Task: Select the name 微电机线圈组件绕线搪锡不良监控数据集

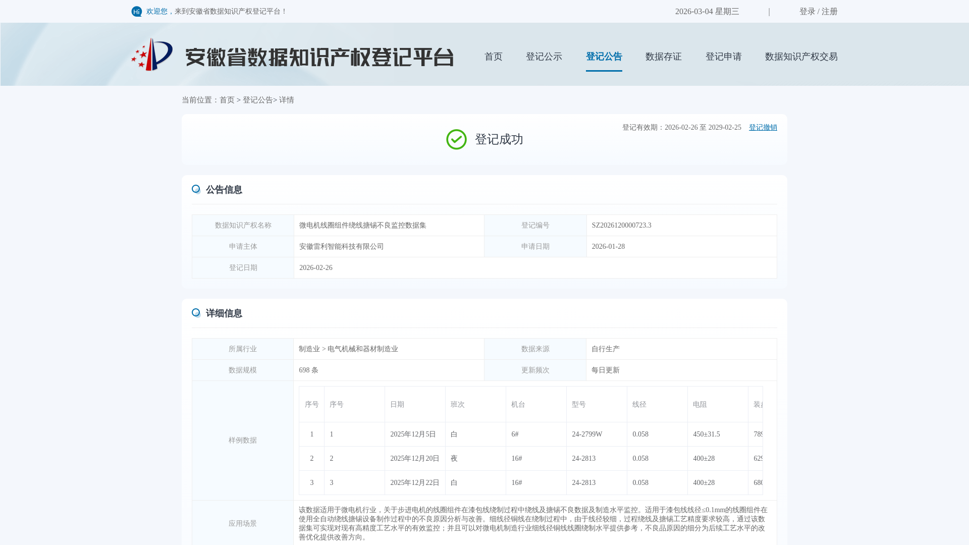Action: click(362, 226)
